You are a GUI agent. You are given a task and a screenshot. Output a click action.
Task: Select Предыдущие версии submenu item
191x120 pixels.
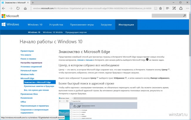(76, 32)
